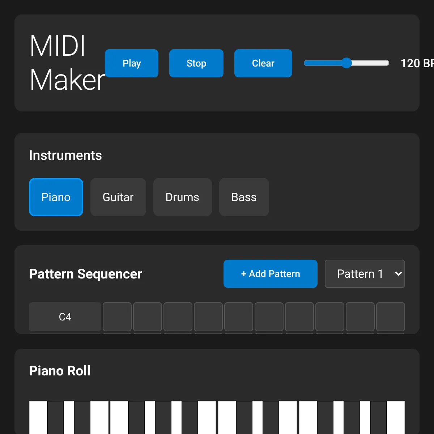
Task: Pick the Bass instrument
Action: point(244,197)
